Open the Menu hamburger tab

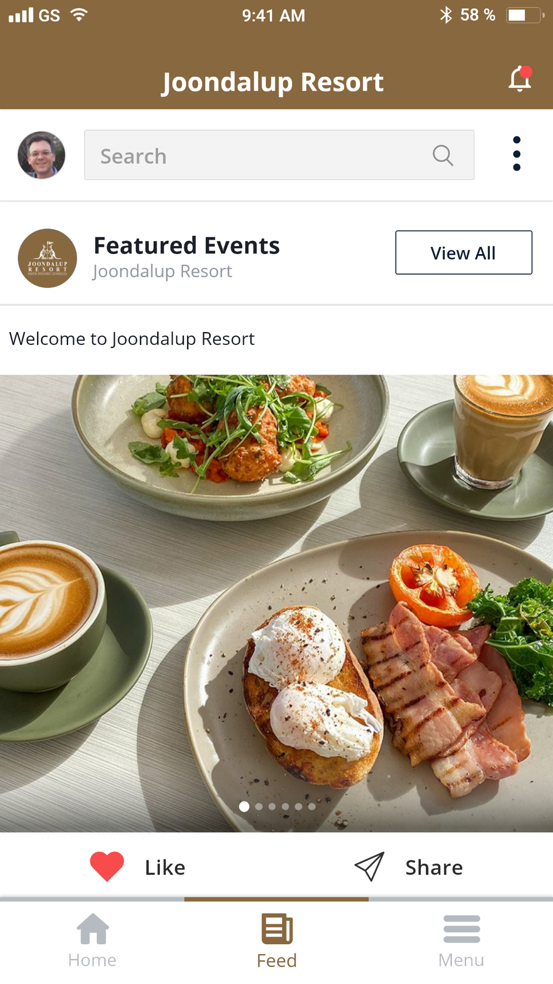click(461, 941)
